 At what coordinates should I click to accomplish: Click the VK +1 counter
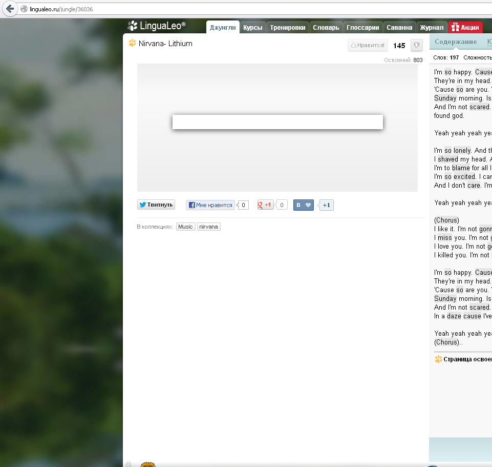pyautogui.click(x=326, y=205)
